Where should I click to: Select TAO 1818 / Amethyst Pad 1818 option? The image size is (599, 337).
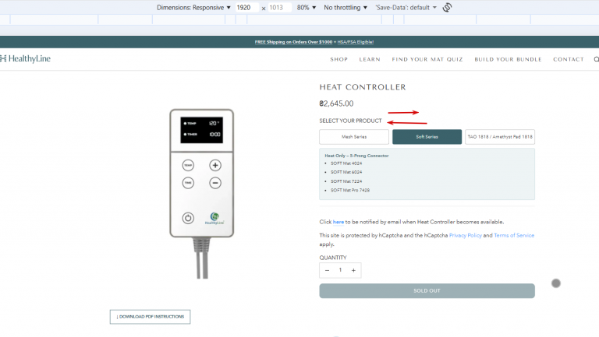coord(500,137)
